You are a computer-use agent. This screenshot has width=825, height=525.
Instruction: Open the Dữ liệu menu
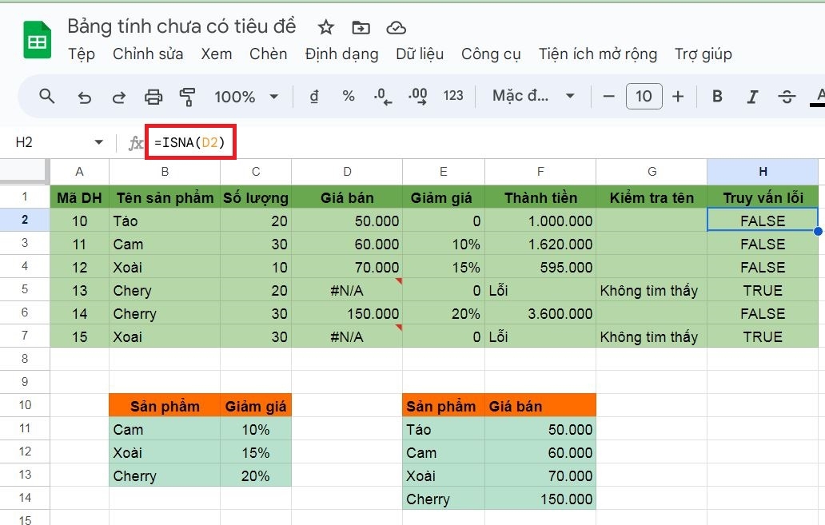420,54
